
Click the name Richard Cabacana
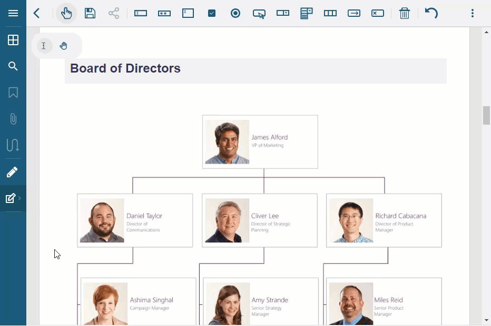pyautogui.click(x=401, y=216)
